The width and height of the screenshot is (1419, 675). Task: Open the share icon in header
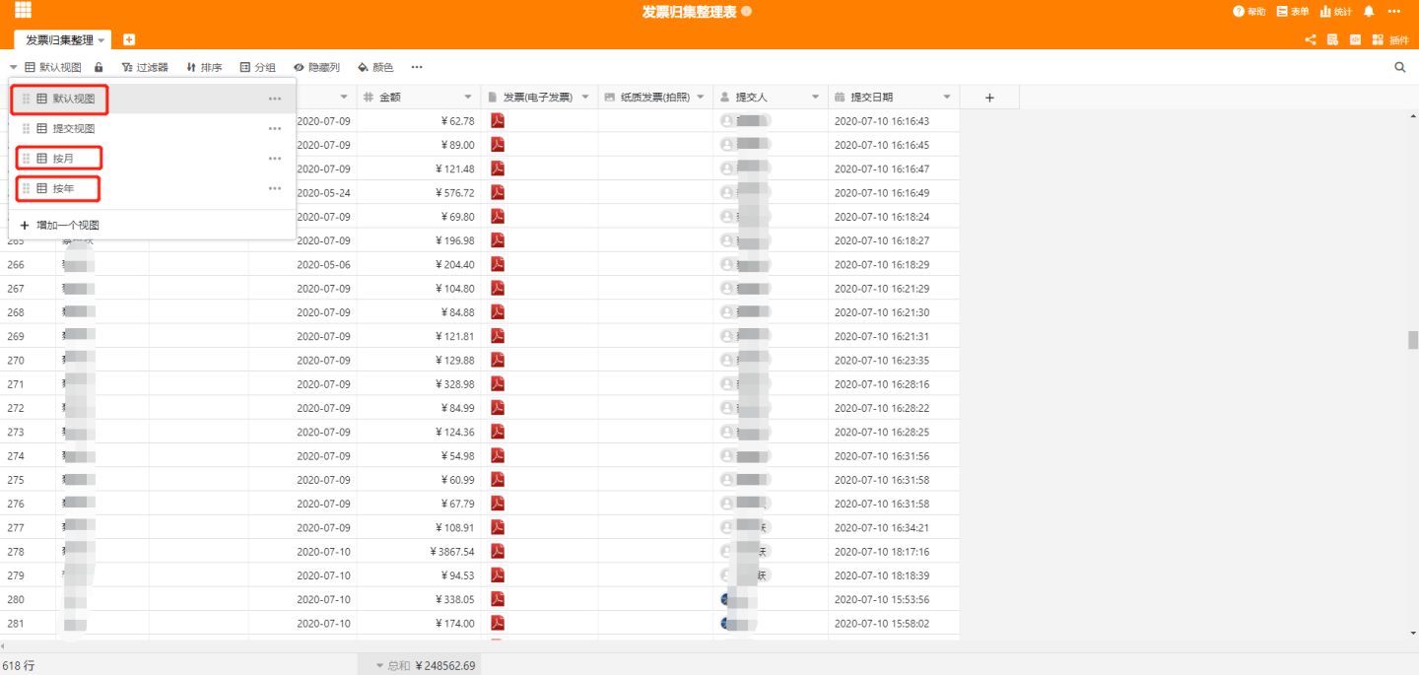1311,39
